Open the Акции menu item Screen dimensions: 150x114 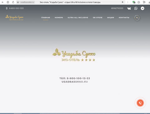coord(111,18)
